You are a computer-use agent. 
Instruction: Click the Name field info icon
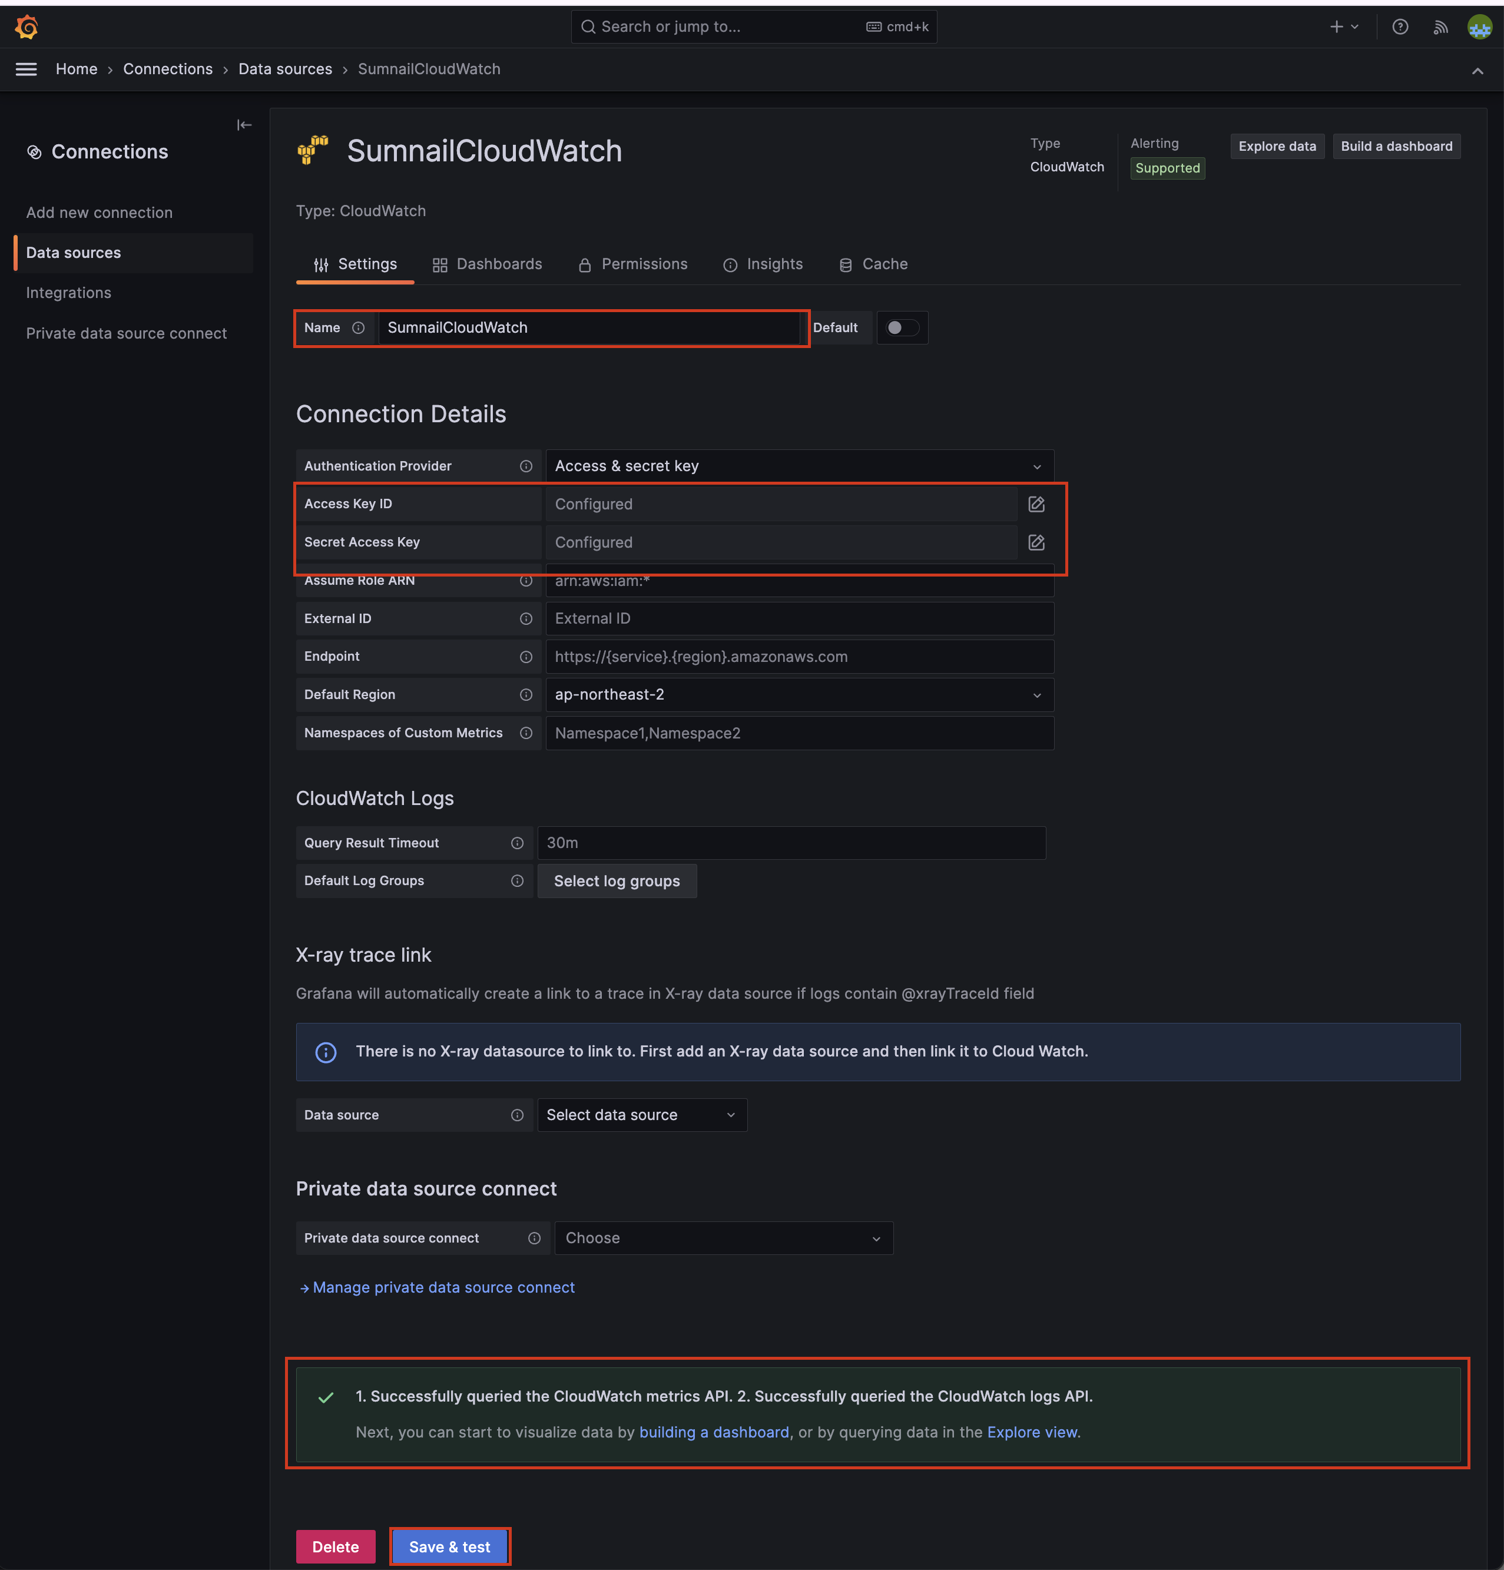359,327
